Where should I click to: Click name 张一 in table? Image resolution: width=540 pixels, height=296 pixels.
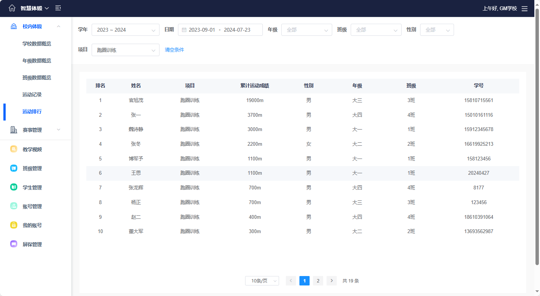136,115
